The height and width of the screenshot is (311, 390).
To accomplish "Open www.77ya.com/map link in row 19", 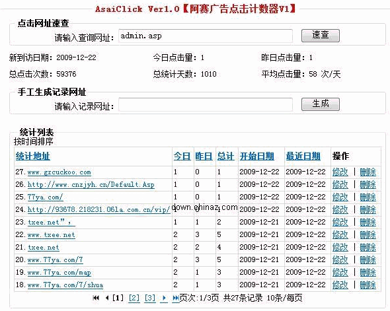I will click(59, 273).
